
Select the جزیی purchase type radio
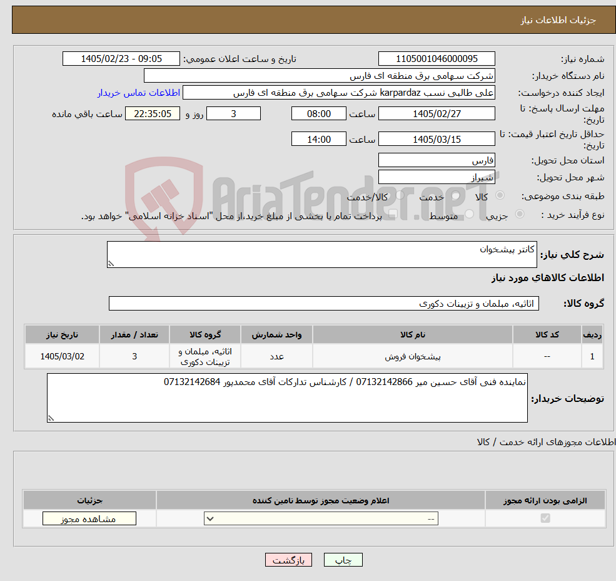click(519, 214)
